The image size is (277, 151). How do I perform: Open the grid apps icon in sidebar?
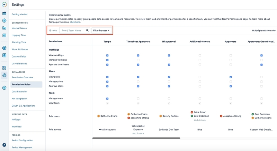(4, 68)
